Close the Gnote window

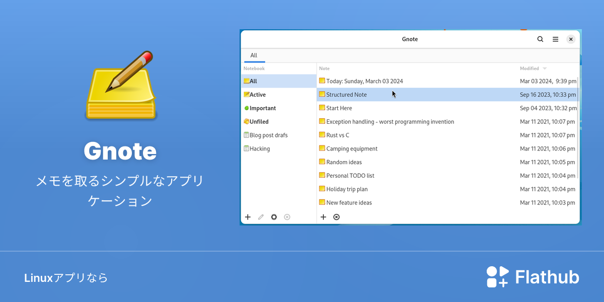(x=571, y=39)
